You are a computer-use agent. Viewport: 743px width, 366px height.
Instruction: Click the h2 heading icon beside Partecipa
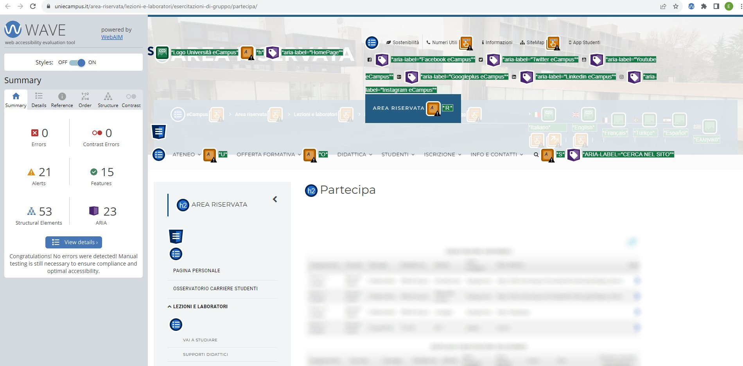click(x=311, y=191)
